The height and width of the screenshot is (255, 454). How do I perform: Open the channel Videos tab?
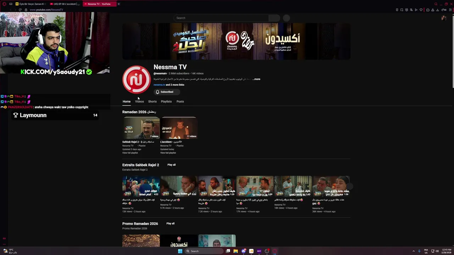point(139,101)
